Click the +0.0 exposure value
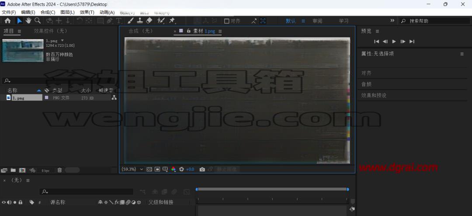472x216 pixels. pyautogui.click(x=190, y=169)
